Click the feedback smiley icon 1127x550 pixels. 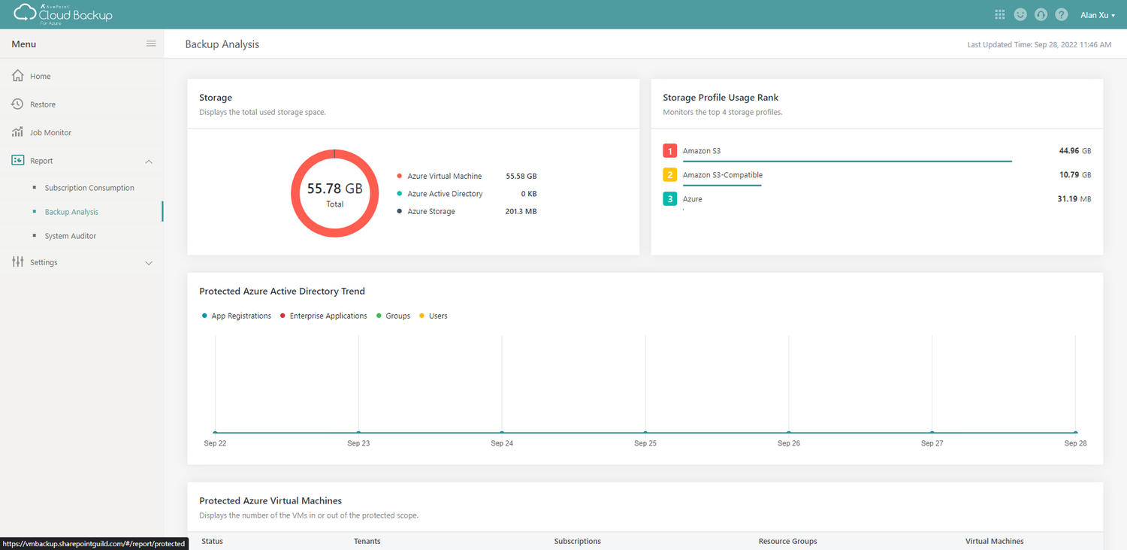1020,14
